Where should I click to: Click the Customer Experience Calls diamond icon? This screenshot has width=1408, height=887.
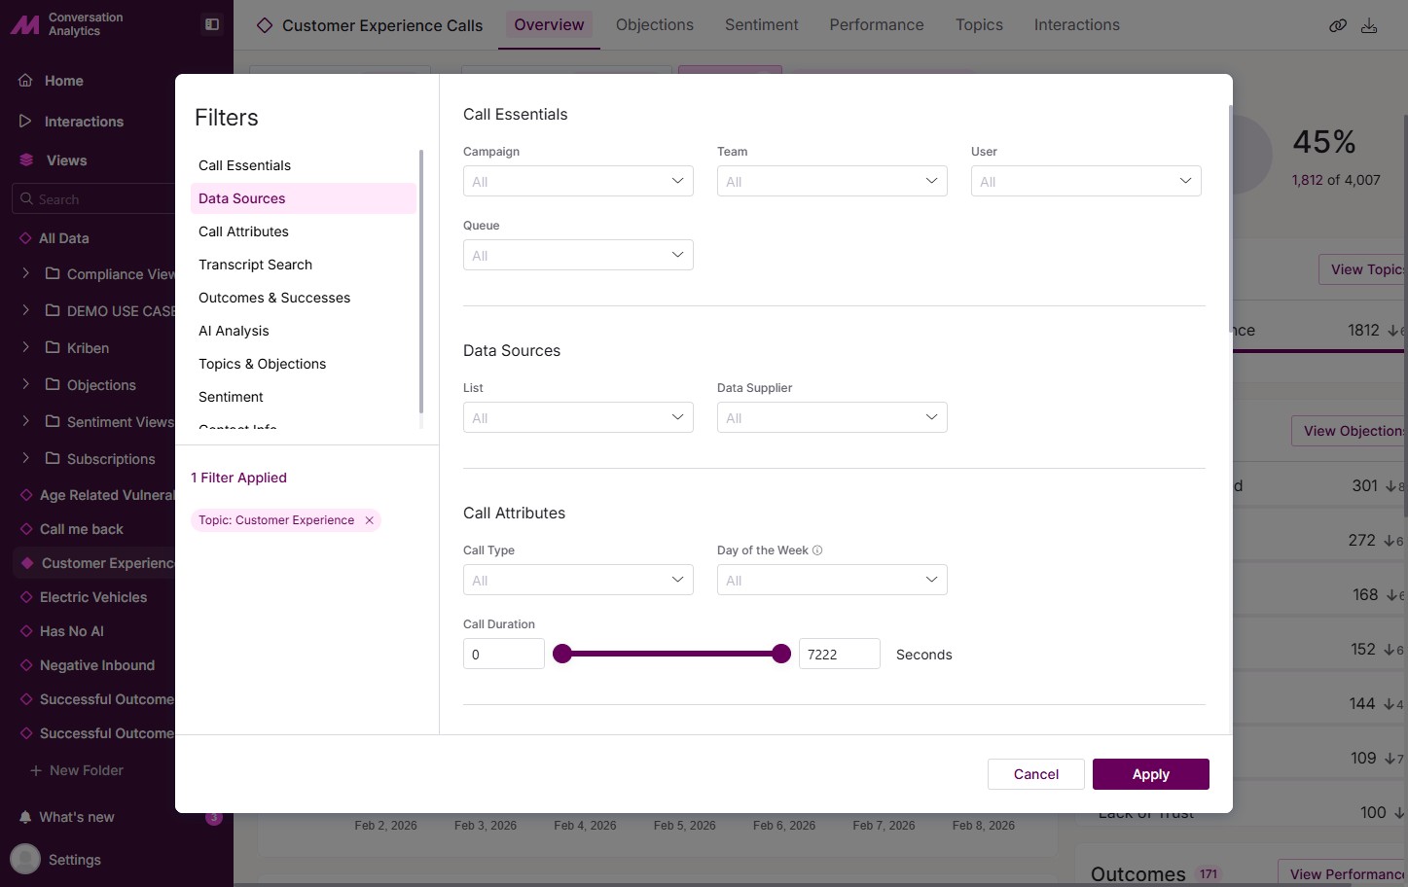[x=265, y=25]
